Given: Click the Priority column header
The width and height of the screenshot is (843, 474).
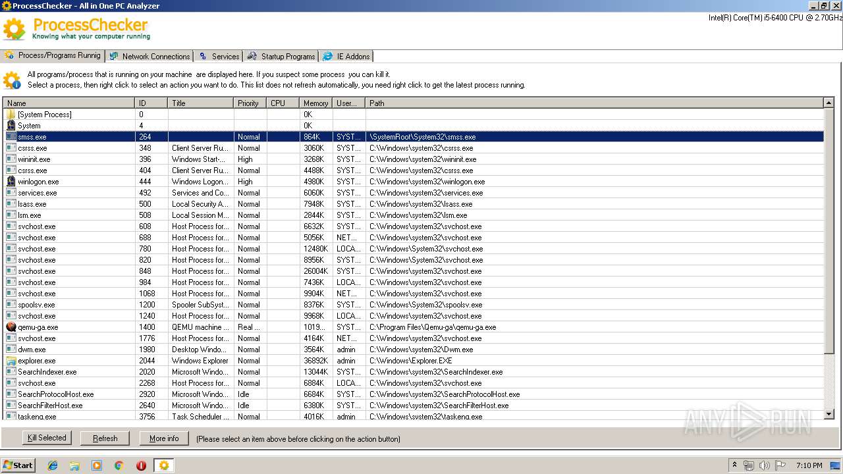Looking at the screenshot, I should tap(250, 103).
